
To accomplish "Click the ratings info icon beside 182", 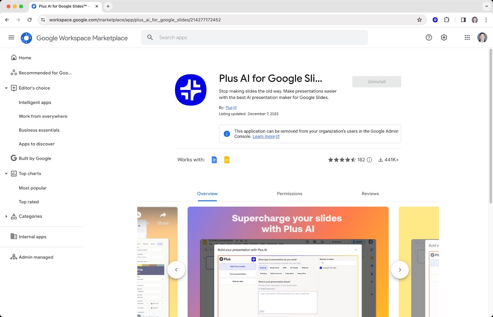I will (369, 160).
